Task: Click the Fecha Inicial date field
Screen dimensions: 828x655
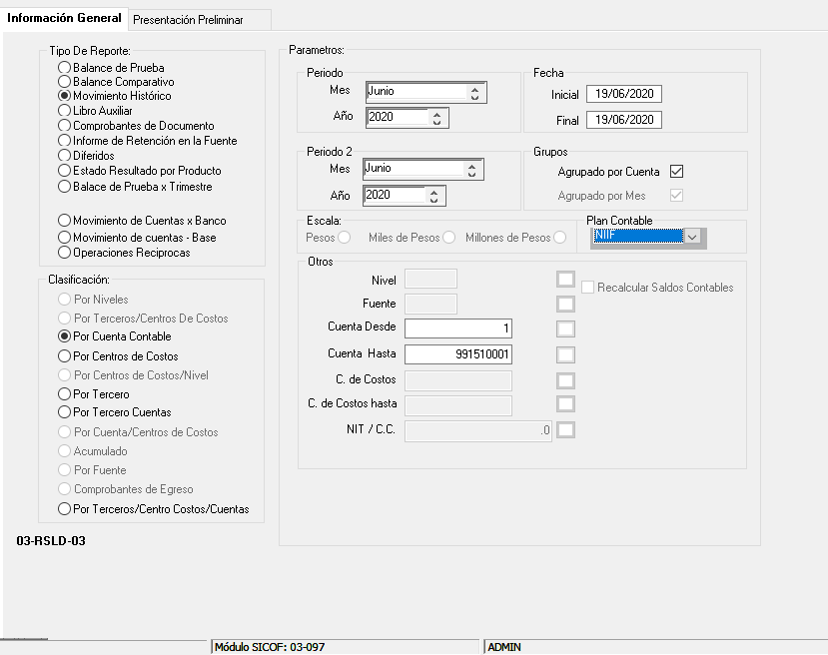Action: [x=624, y=94]
